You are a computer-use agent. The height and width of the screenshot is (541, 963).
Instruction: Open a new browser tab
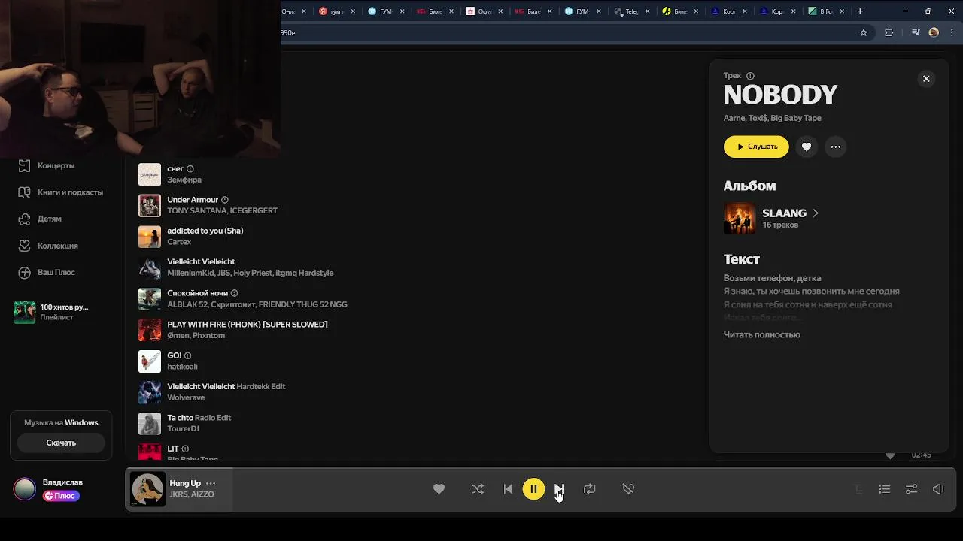[x=860, y=11]
